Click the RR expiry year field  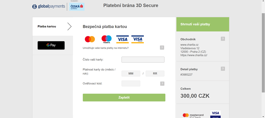[155, 73]
